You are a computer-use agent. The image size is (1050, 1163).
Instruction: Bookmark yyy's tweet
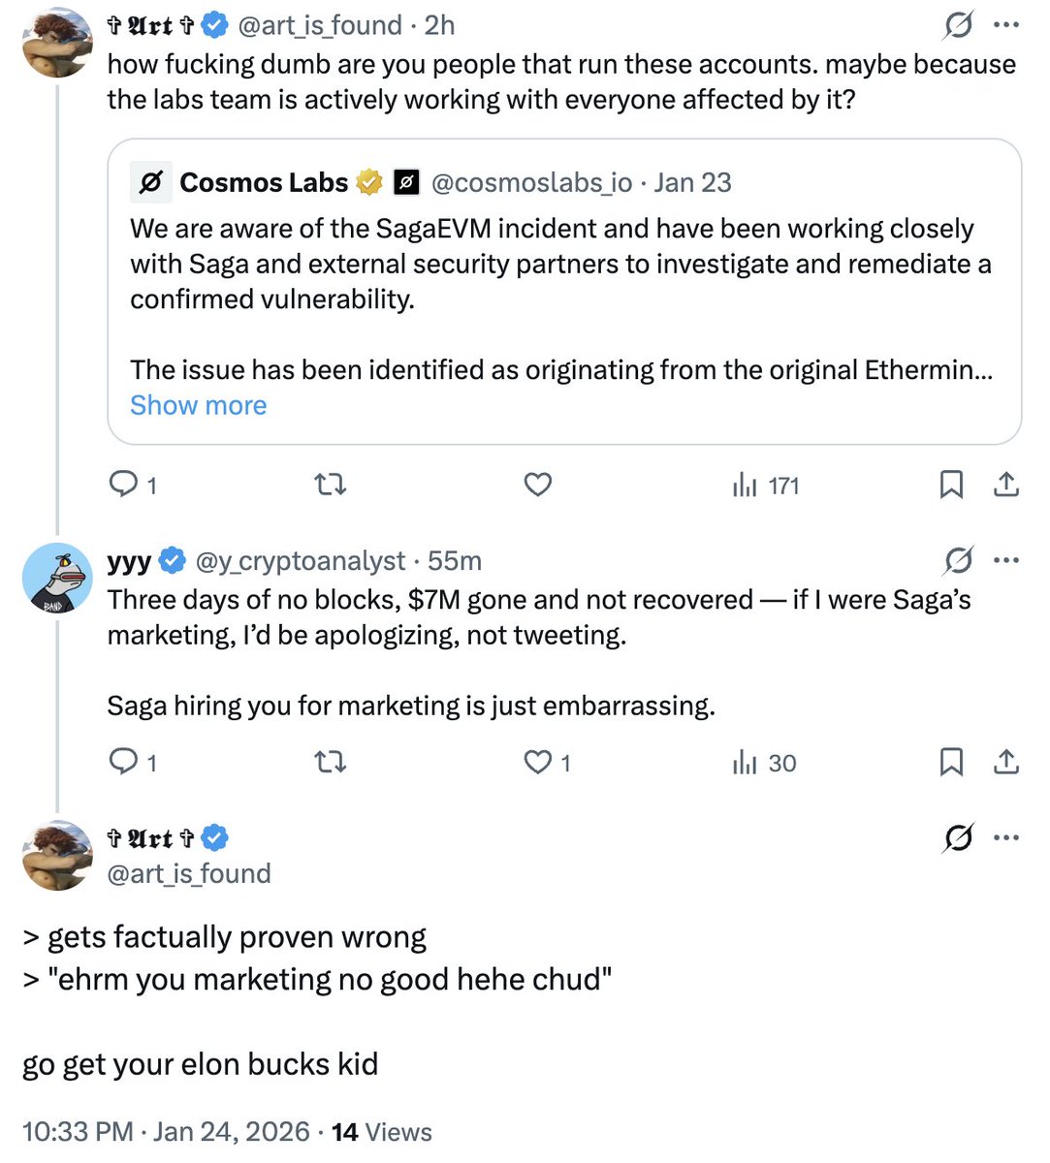click(x=951, y=762)
